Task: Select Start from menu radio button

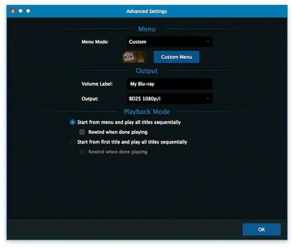Action: [73, 122]
